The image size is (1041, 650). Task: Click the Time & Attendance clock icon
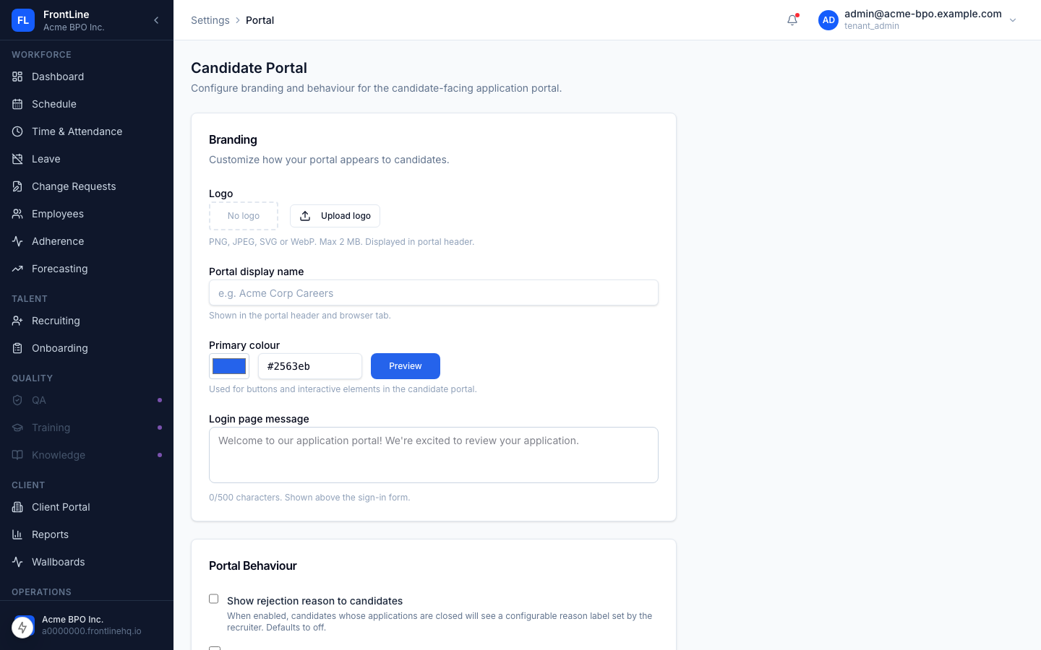coord(17,131)
